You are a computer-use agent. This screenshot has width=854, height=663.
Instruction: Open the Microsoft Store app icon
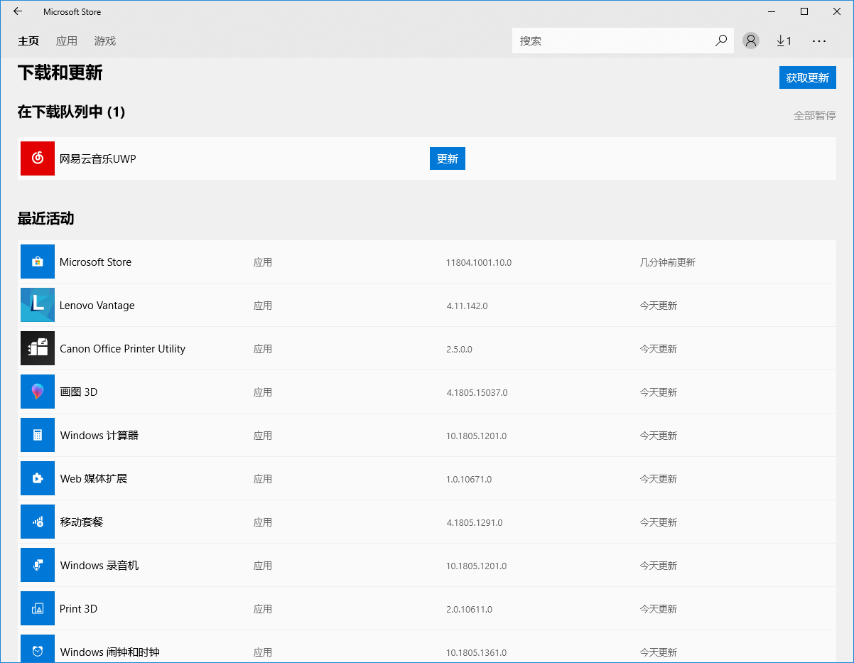38,262
